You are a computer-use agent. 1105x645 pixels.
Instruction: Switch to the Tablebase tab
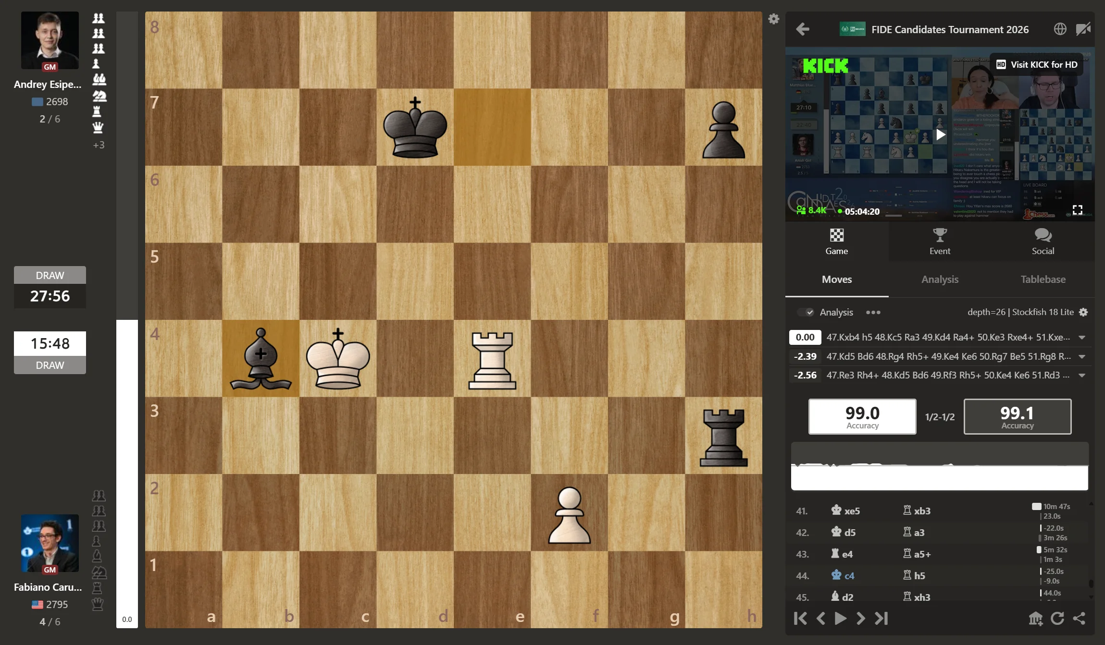tap(1043, 279)
